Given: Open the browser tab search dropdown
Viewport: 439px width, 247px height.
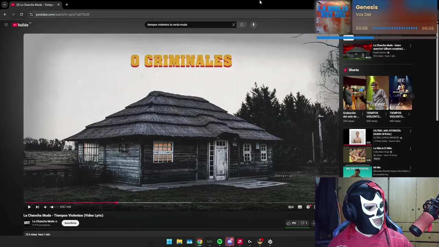Looking at the screenshot, I should coord(4,5).
